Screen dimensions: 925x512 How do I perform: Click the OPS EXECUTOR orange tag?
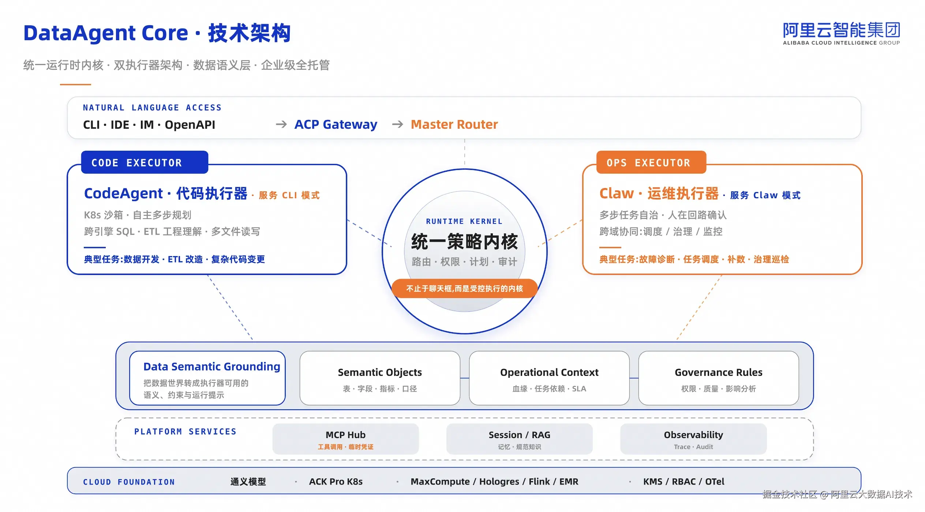[651, 162]
